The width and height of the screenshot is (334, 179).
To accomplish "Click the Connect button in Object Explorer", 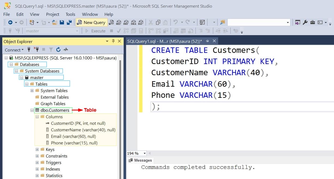I will (x=13, y=50).
